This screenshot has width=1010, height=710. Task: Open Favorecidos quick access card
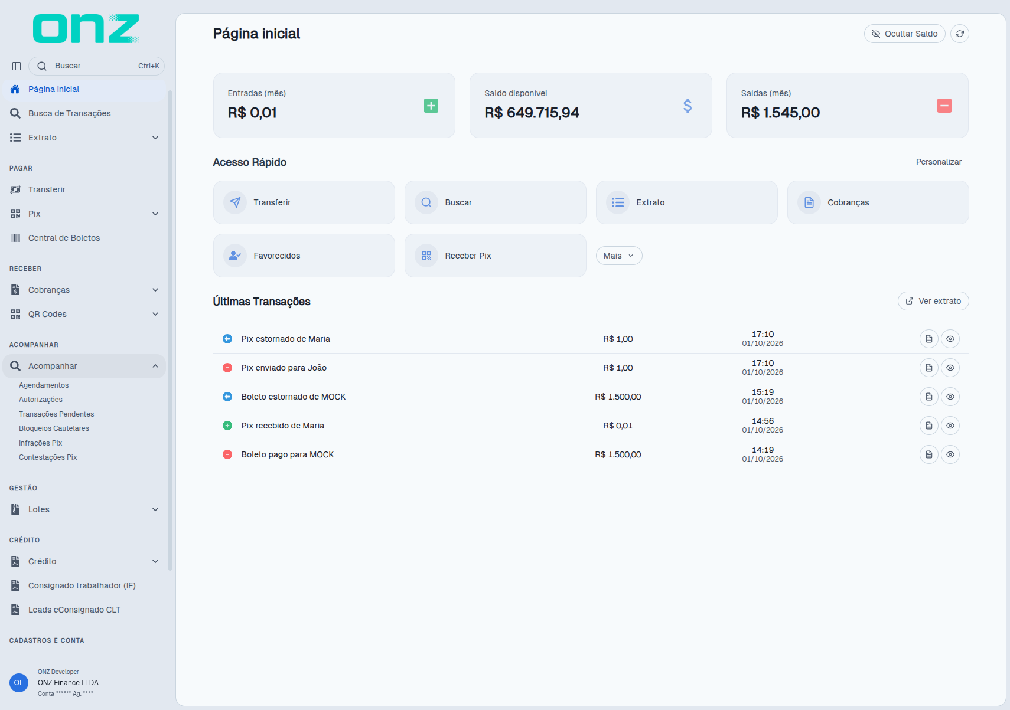(304, 256)
